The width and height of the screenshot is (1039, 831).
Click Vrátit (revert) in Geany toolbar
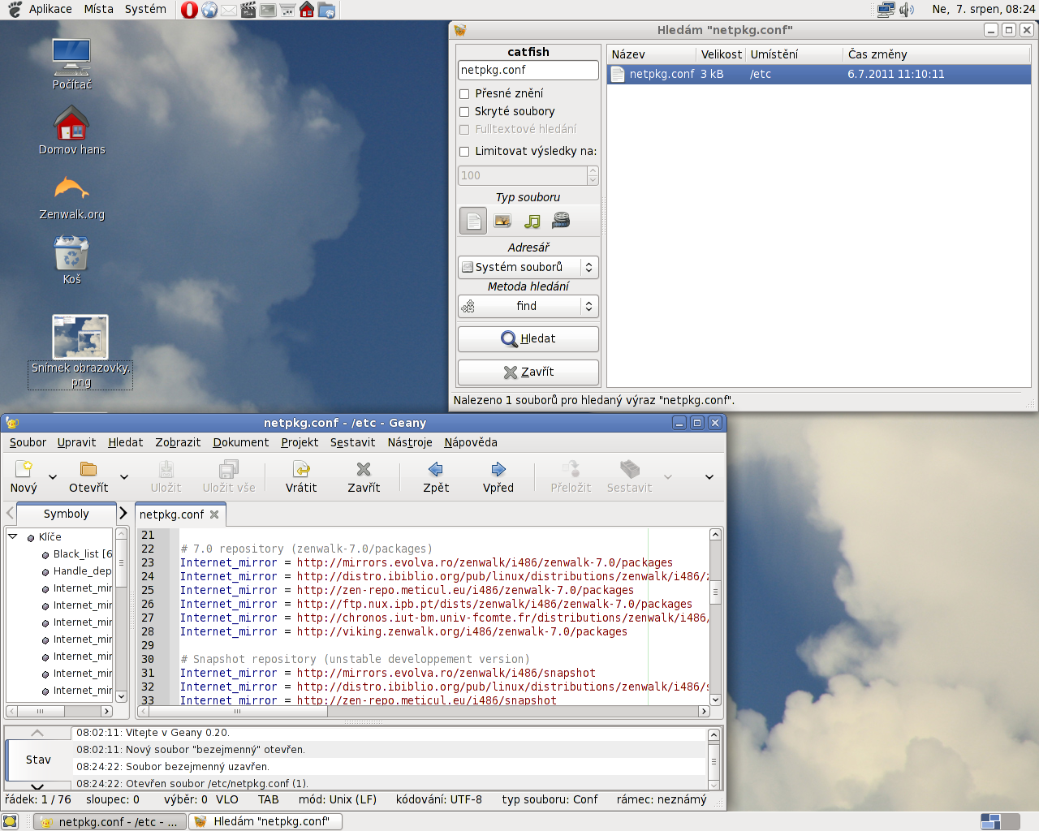(301, 476)
